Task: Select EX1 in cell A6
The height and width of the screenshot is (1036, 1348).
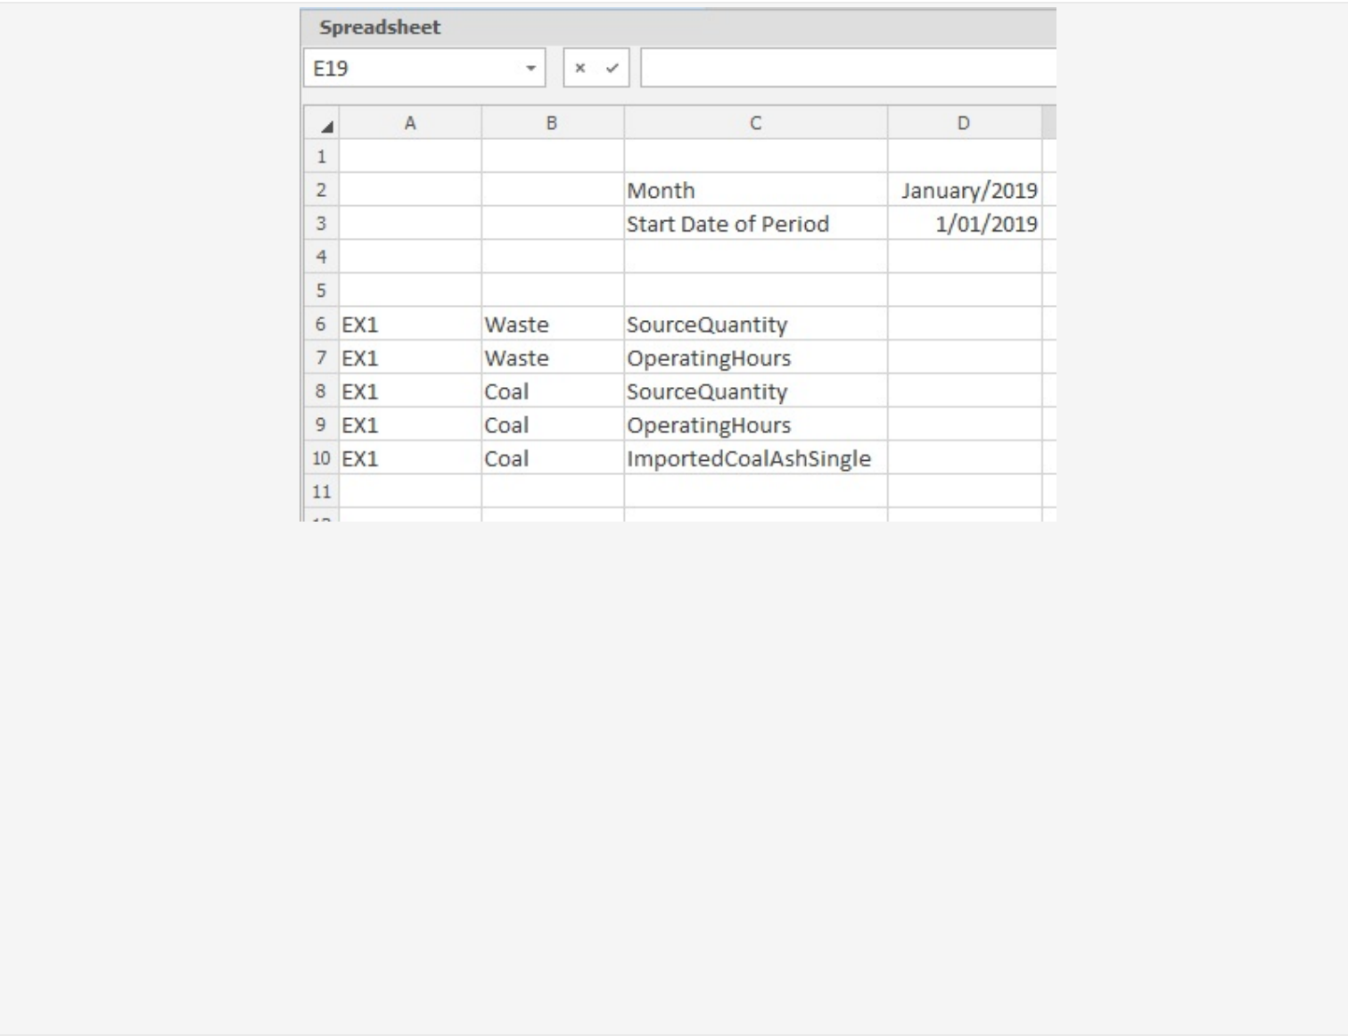Action: click(411, 325)
